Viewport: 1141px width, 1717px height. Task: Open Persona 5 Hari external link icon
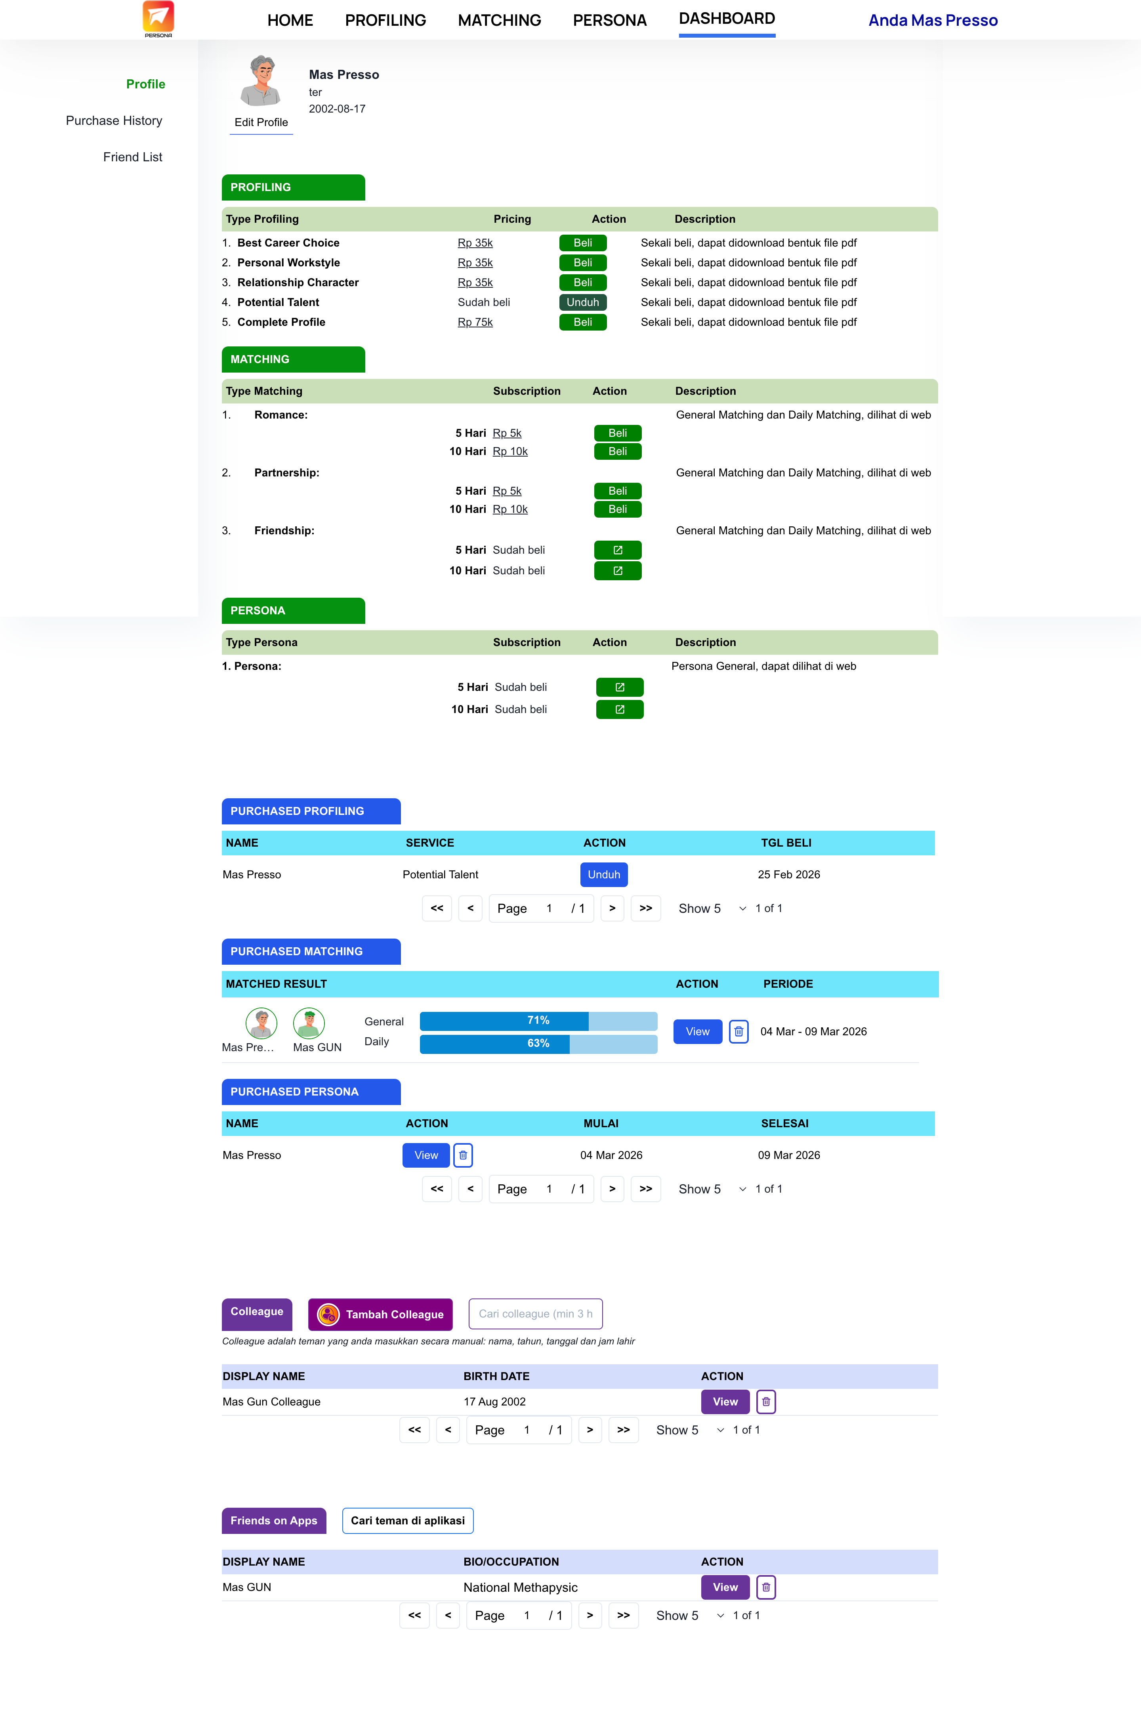click(619, 687)
